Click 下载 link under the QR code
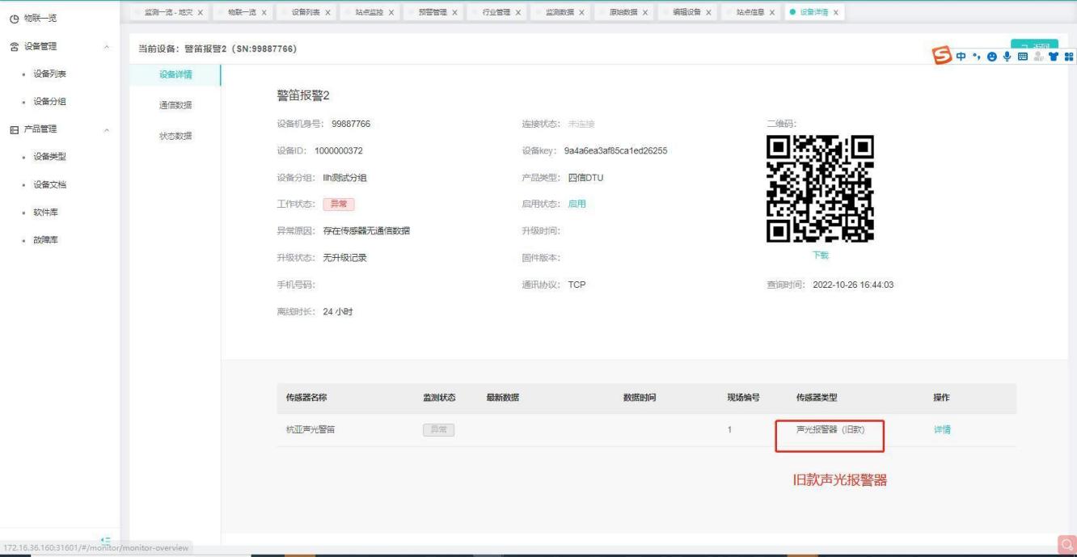The image size is (1077, 557). click(820, 255)
